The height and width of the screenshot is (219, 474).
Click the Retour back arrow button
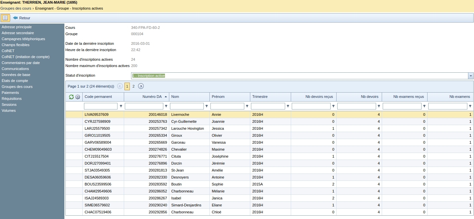22,18
